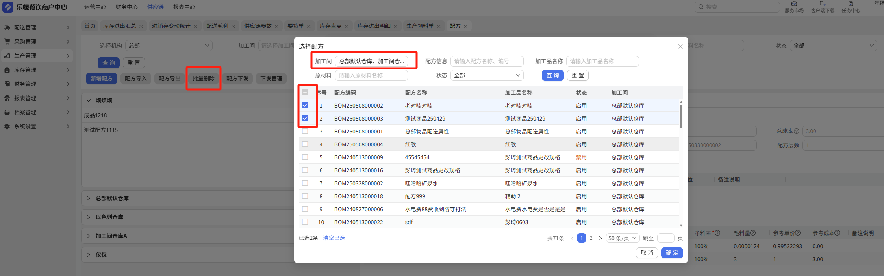This screenshot has width=884, height=276.
Task: Open the dialog 状态 全部 dropdown
Action: 487,75
